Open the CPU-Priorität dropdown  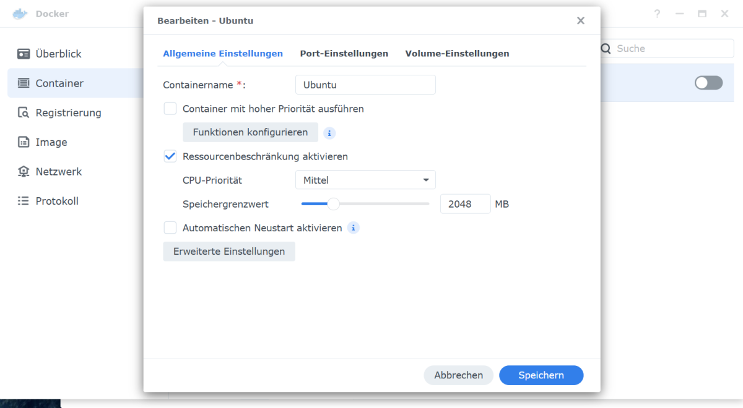(365, 180)
